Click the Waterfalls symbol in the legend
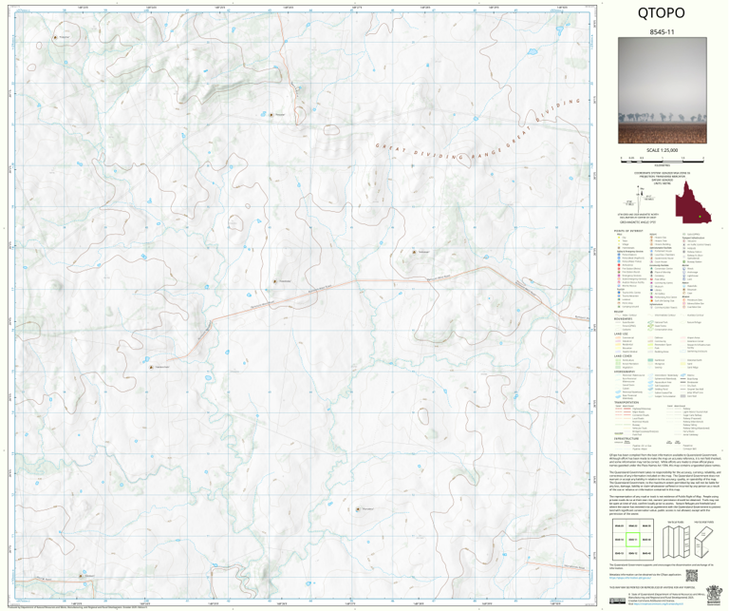Screen dimensions: 729x611 pyautogui.click(x=683, y=286)
